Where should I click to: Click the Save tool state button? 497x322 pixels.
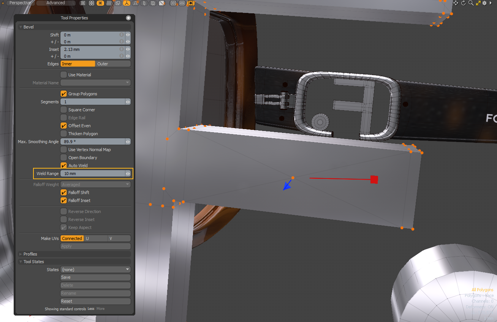(x=95, y=277)
